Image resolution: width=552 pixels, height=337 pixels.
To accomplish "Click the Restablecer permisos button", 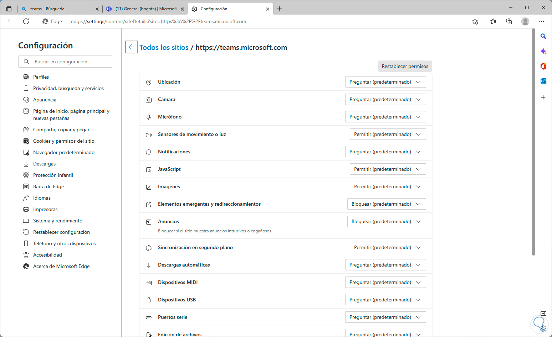I will coord(405,66).
